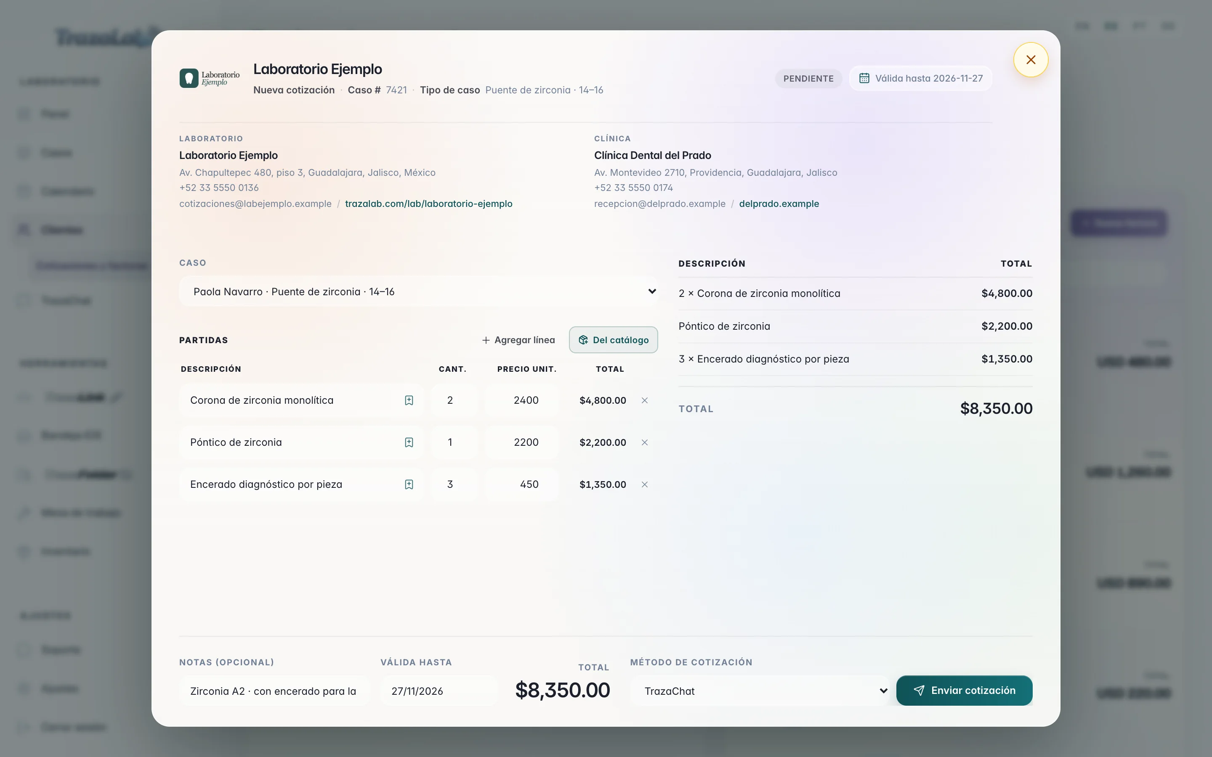Click quantity field showing 2 for Corona
The image size is (1212, 757).
pyautogui.click(x=454, y=400)
